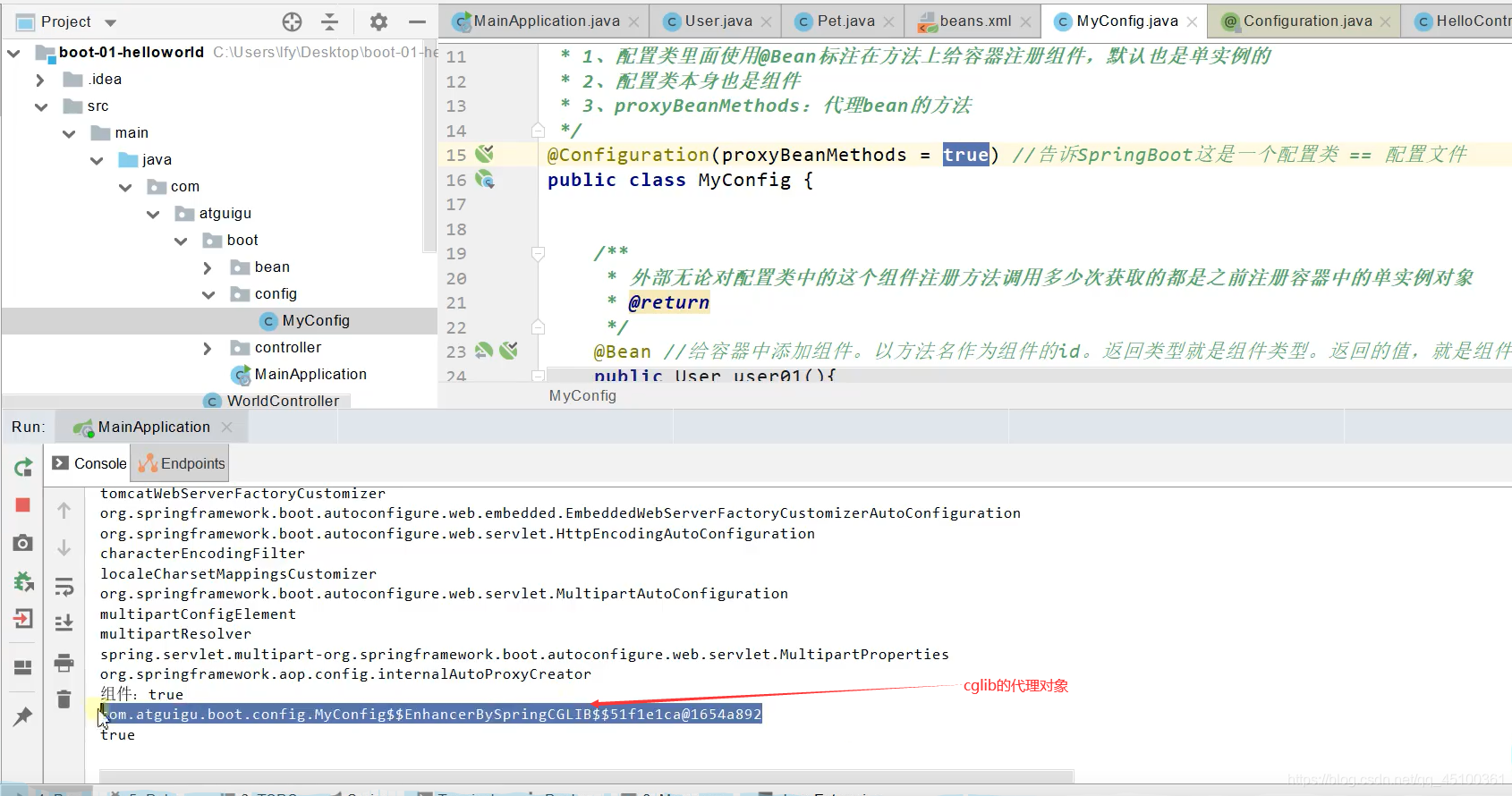Click the @Bean annotation on line 23
This screenshot has width=1512, height=796.
point(623,351)
